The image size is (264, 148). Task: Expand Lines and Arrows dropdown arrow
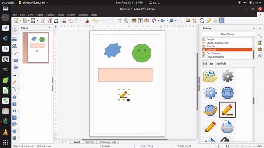[19, 76]
